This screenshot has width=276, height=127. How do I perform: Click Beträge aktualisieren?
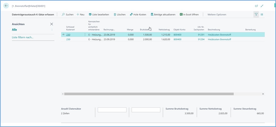(163, 15)
